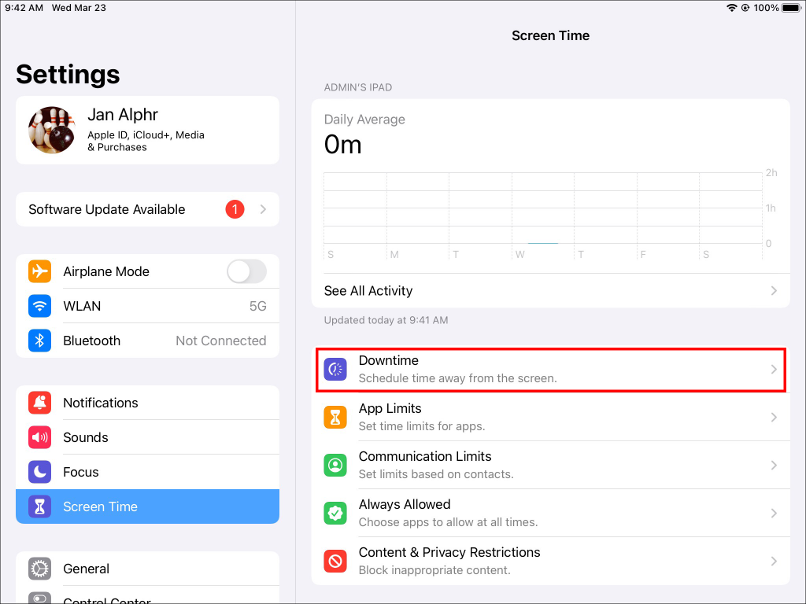This screenshot has width=806, height=604.
Task: Open Bluetooth settings
Action: click(147, 341)
